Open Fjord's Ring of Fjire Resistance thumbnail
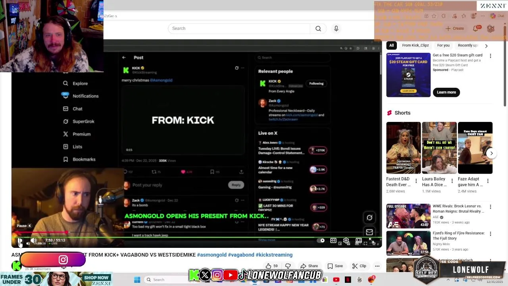Screen dimensions: 508x286 point(408,243)
